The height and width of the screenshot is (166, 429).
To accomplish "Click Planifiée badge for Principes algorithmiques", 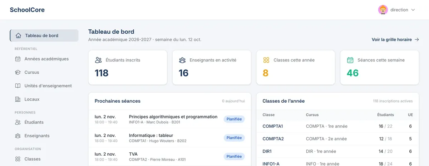I will coord(234,119).
